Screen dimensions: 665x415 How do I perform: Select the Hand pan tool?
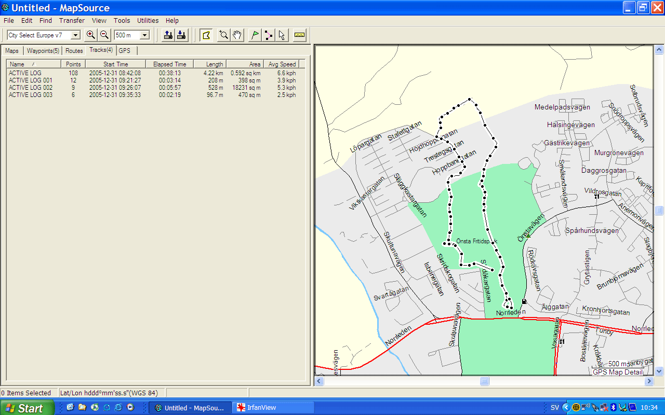click(x=237, y=35)
